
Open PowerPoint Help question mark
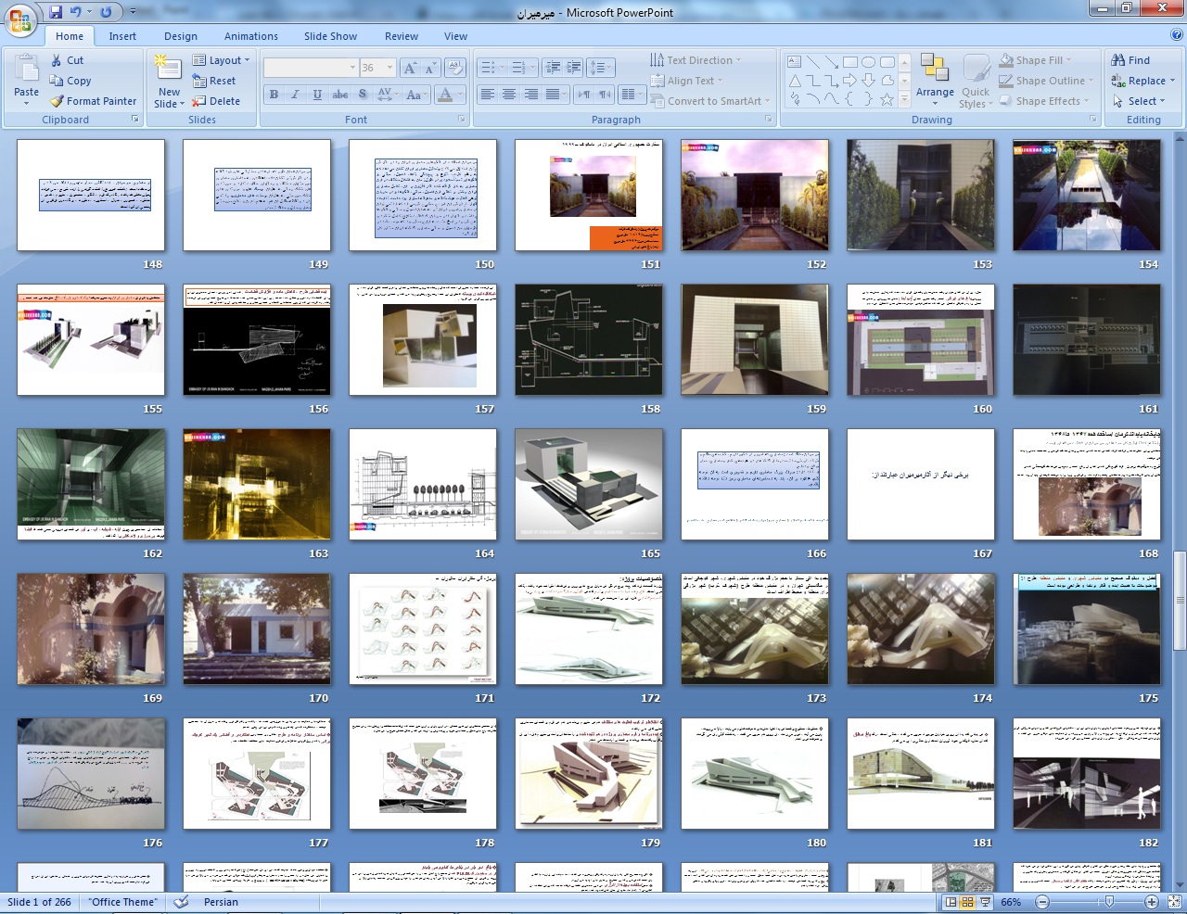[x=1177, y=35]
